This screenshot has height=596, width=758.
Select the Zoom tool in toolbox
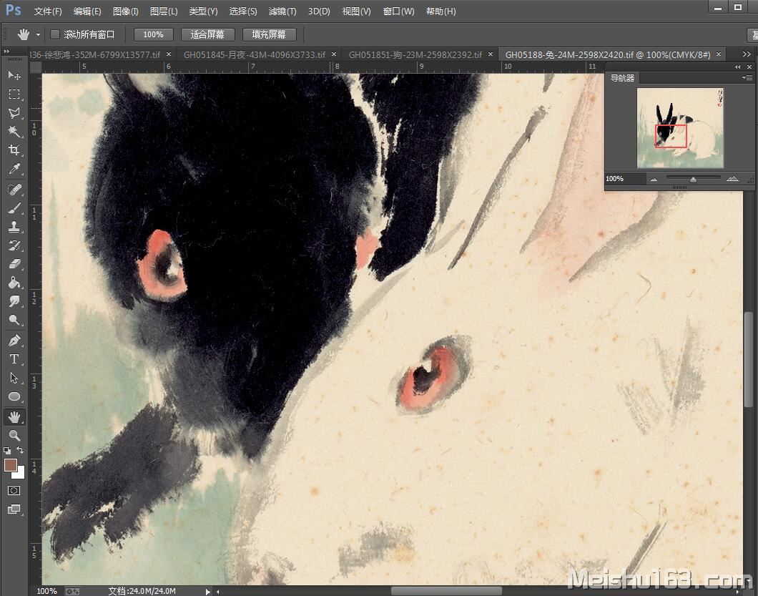(14, 436)
